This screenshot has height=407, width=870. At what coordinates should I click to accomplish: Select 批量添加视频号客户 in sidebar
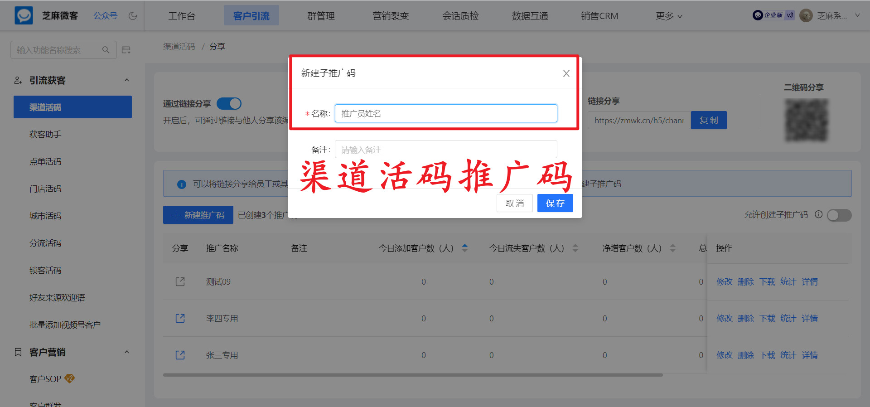(x=65, y=325)
